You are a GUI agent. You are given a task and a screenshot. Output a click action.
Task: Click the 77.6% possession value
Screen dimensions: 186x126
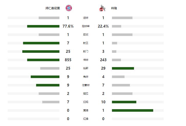pos(68,26)
